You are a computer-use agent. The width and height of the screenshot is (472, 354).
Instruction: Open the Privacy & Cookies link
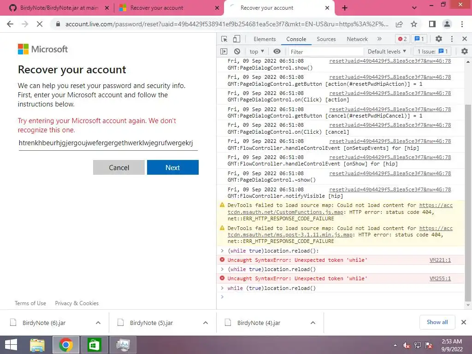(x=77, y=303)
